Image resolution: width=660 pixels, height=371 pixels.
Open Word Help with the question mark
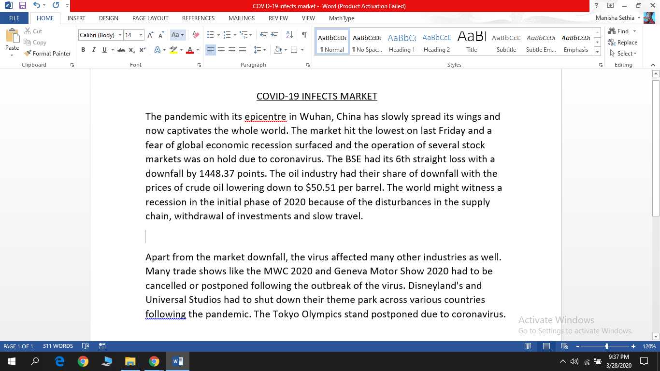coord(597,6)
